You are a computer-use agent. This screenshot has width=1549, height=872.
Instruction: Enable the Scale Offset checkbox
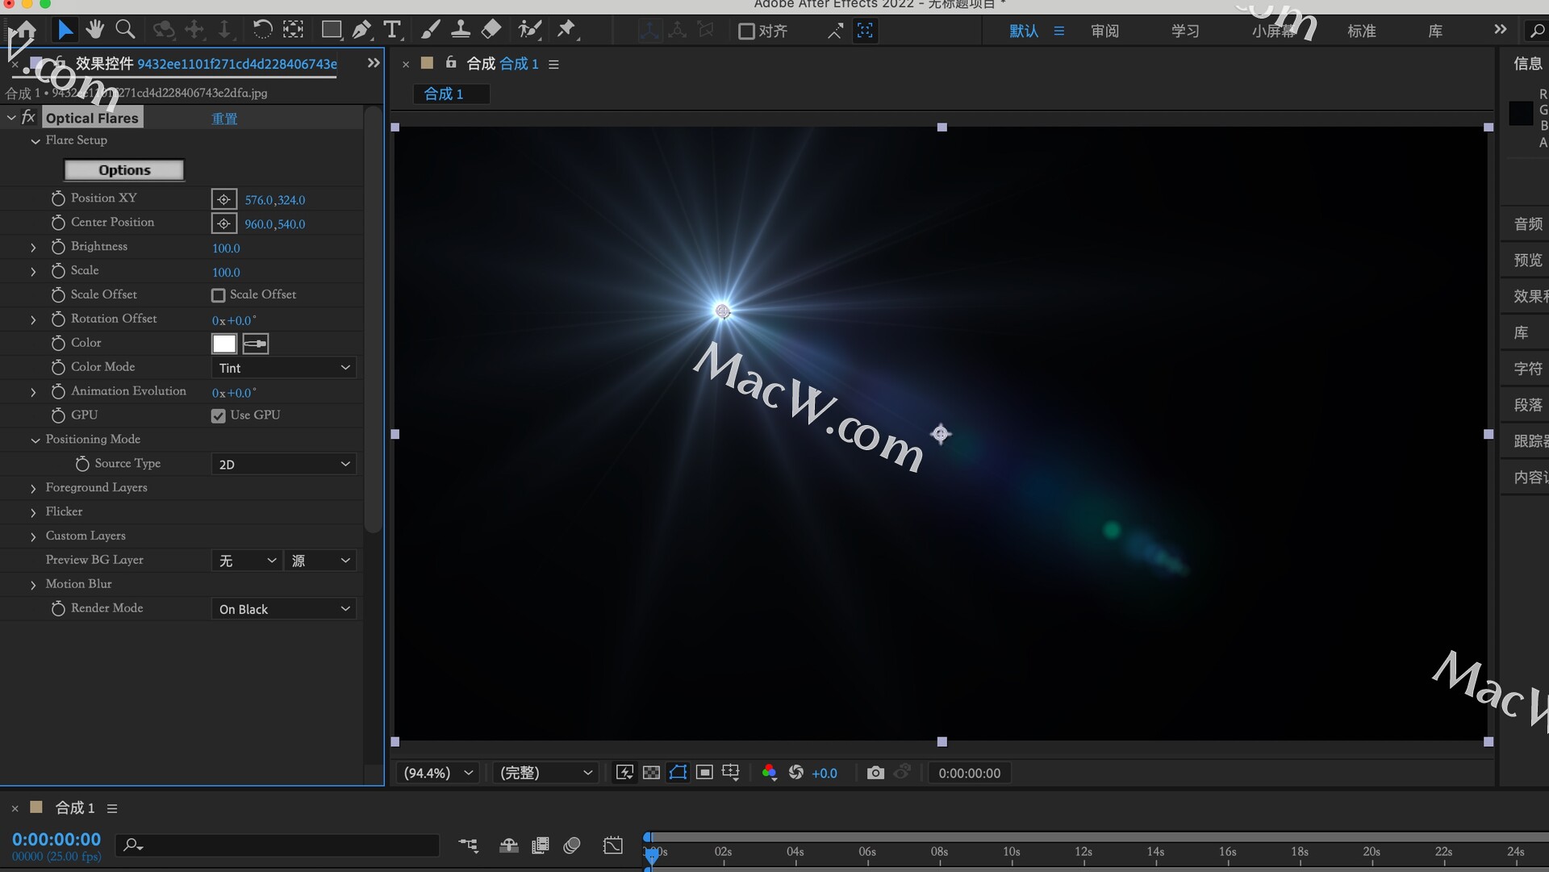coord(219,295)
